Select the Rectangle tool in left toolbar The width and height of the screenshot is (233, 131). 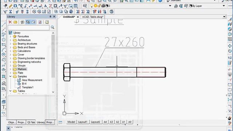4,44
